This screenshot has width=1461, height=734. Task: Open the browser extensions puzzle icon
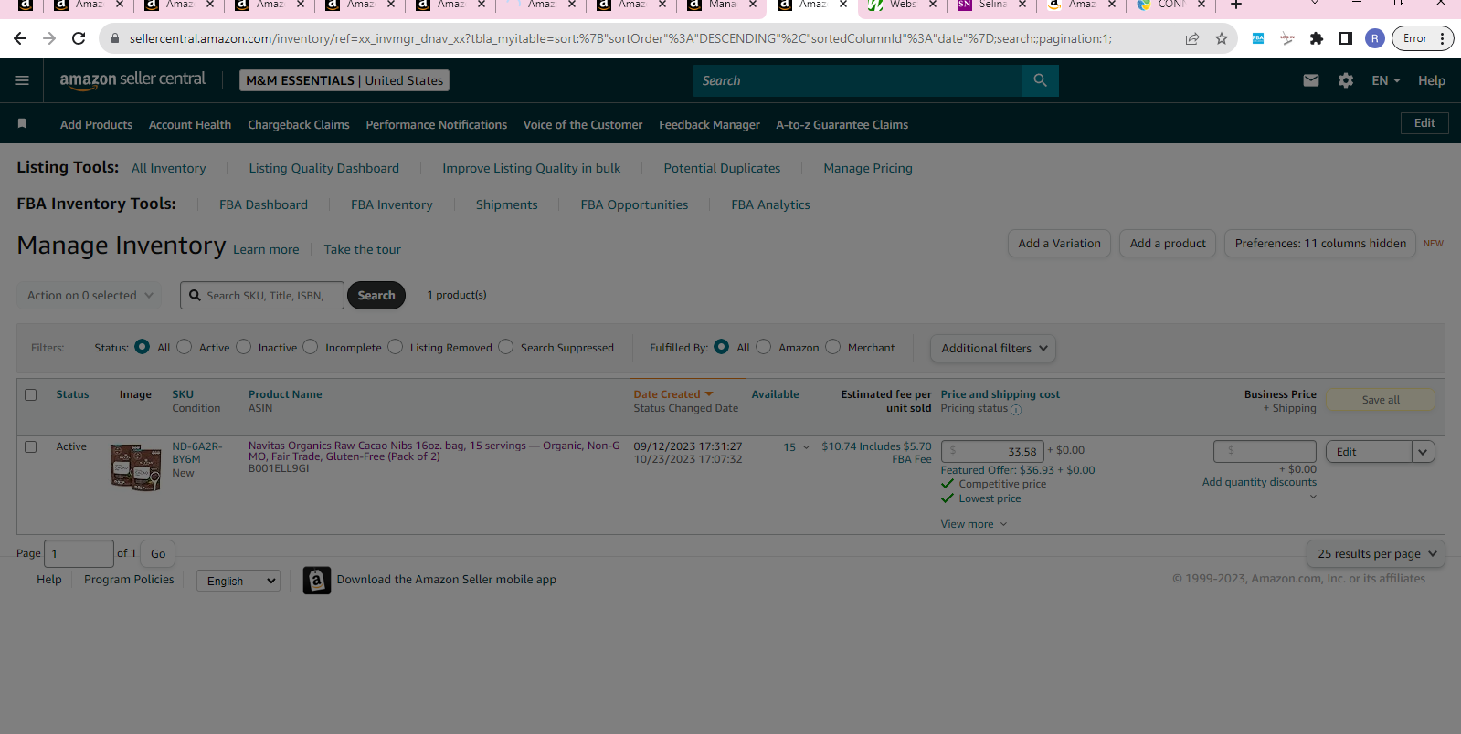click(x=1317, y=38)
